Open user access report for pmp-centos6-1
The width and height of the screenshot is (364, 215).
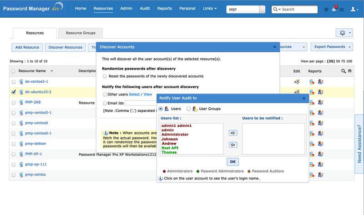320,133
